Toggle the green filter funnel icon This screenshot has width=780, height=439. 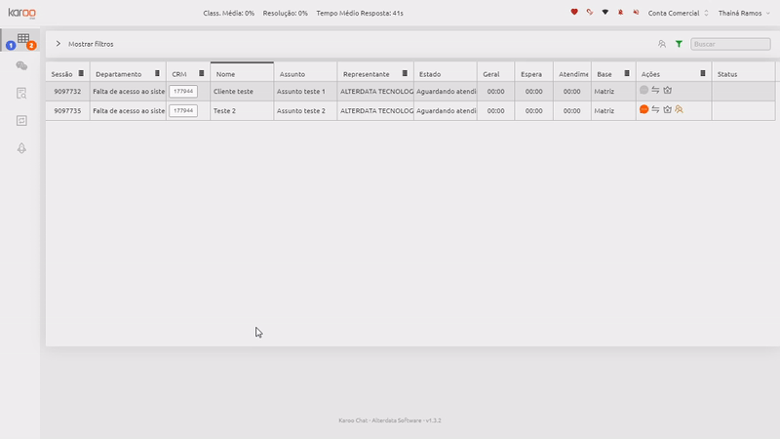tap(679, 44)
